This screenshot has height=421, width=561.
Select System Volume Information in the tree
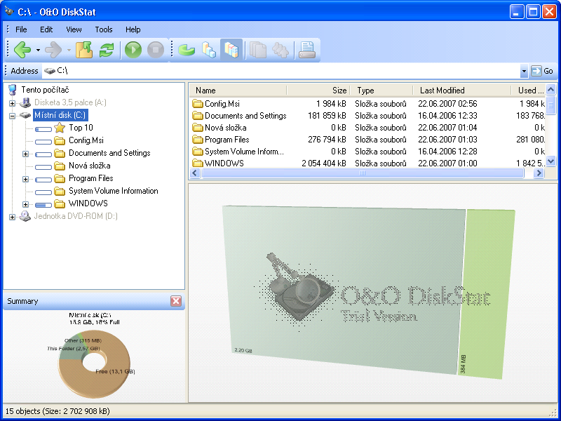[114, 191]
